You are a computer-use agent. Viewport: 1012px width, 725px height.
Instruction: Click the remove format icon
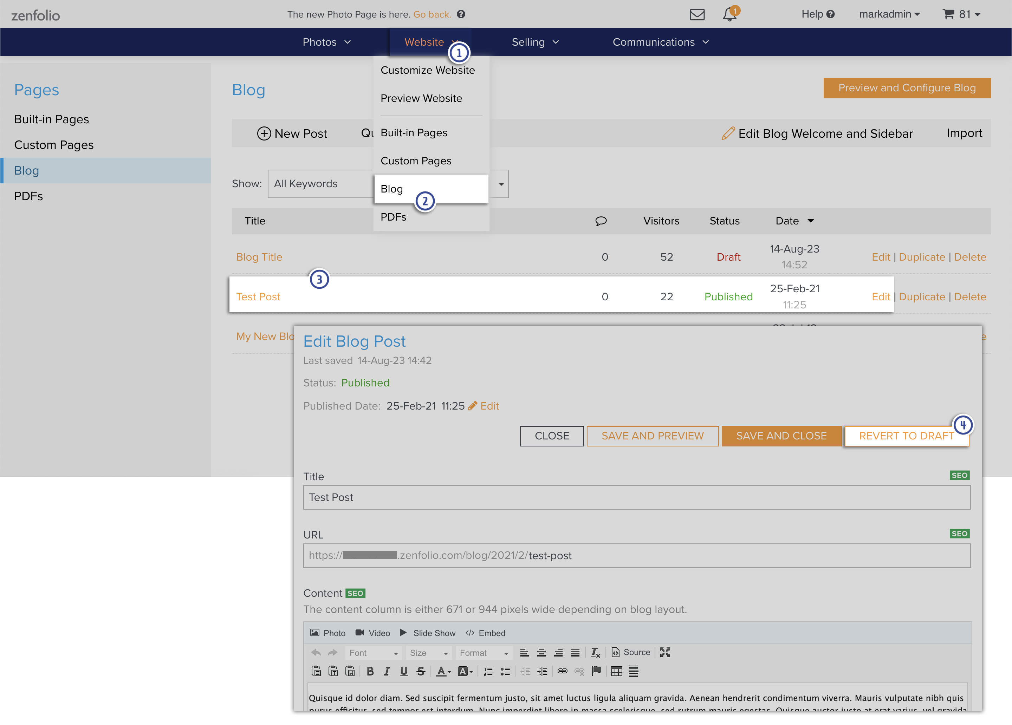[x=595, y=652]
